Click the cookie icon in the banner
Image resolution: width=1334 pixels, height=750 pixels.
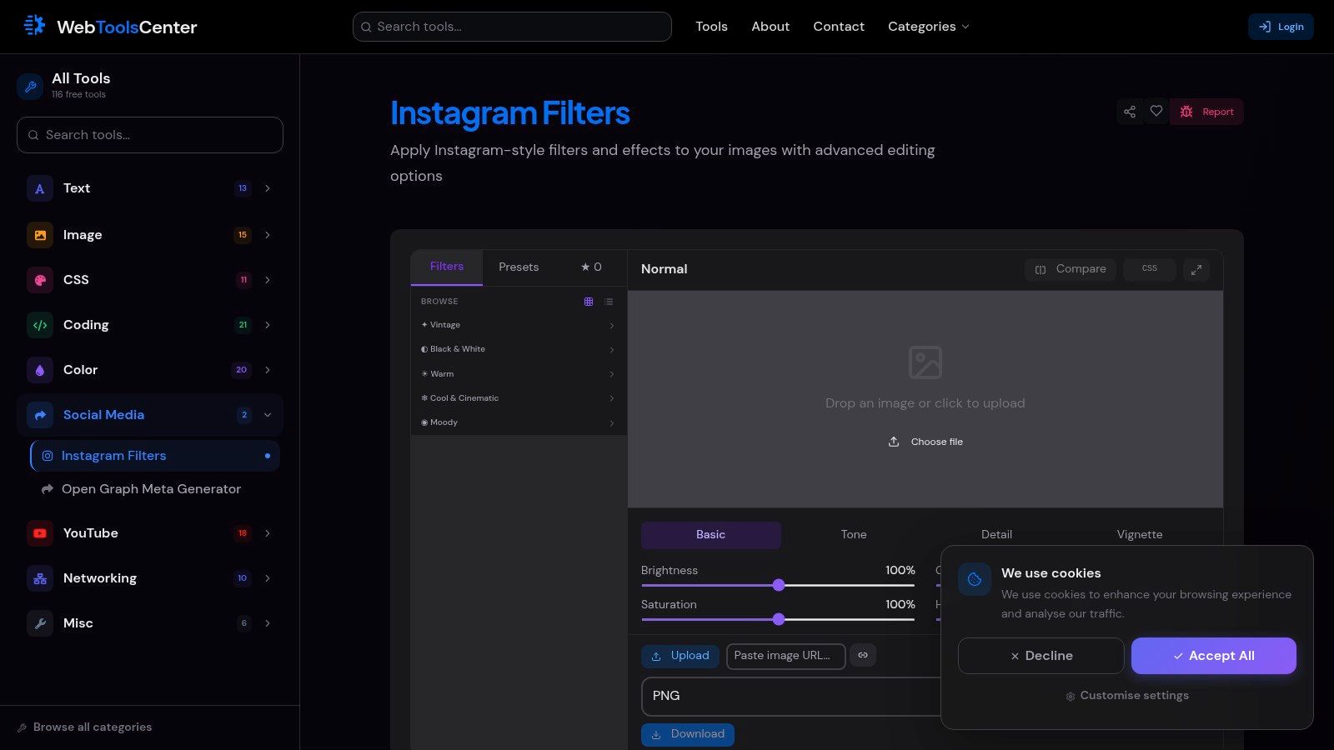coord(975,579)
